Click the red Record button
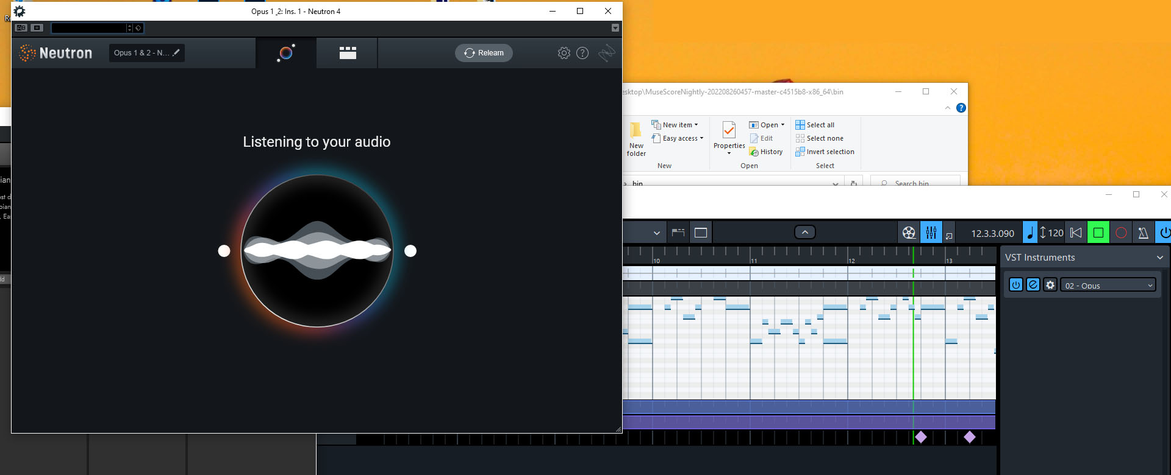The width and height of the screenshot is (1171, 475). pos(1121,233)
